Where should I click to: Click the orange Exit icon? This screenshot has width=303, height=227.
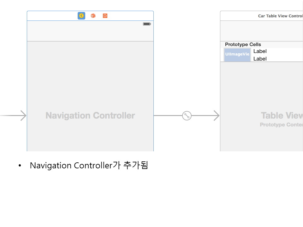coord(105,16)
